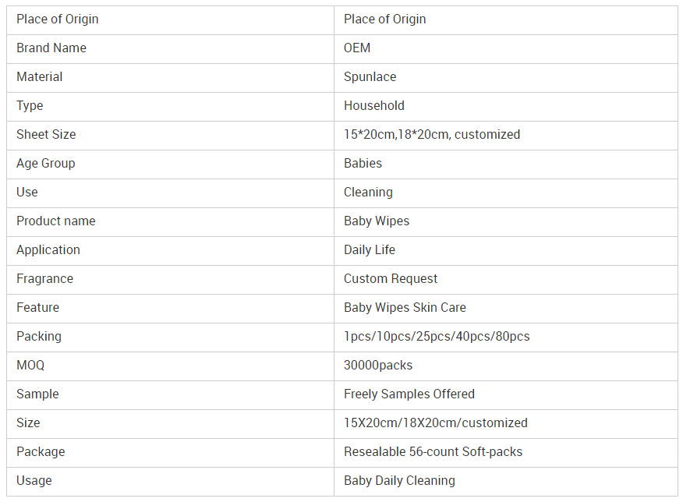This screenshot has width=683, height=502.
Task: Click the 'Cleaning' use value
Action: coord(368,193)
